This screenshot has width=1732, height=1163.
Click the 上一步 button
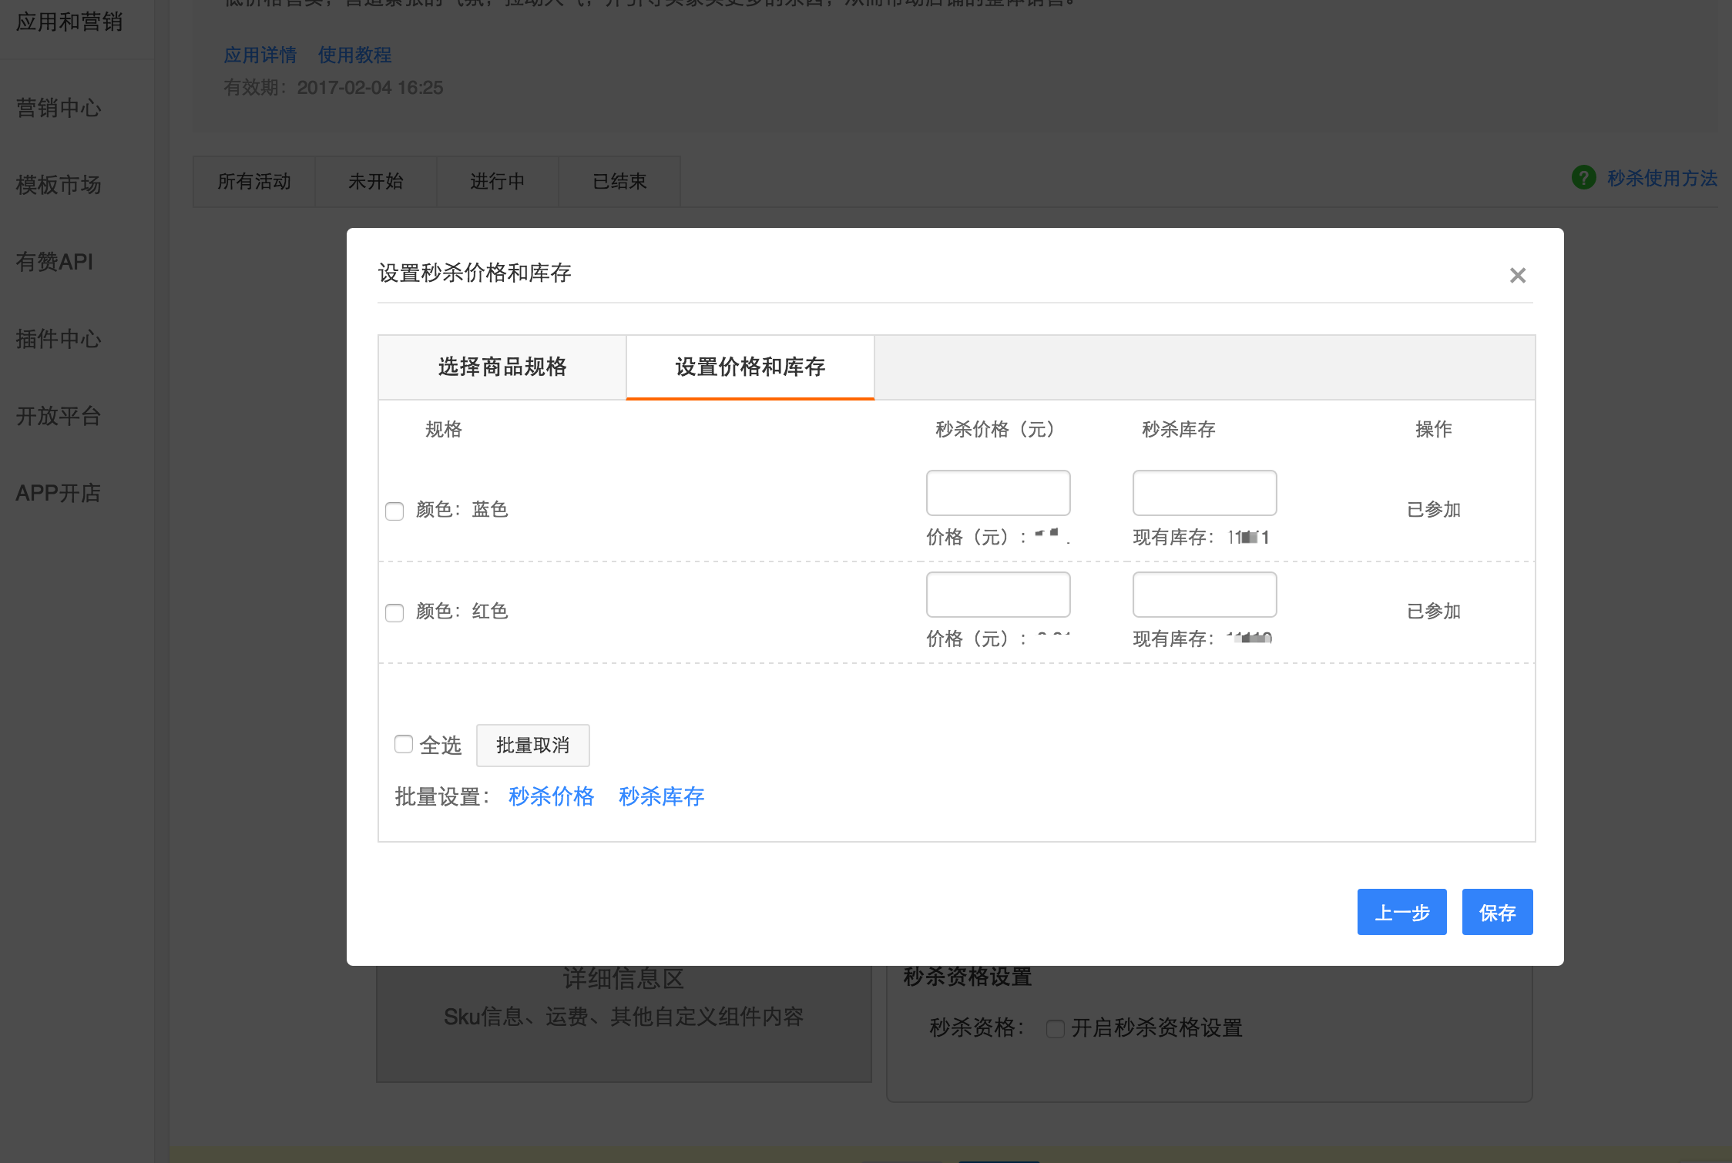[1402, 912]
